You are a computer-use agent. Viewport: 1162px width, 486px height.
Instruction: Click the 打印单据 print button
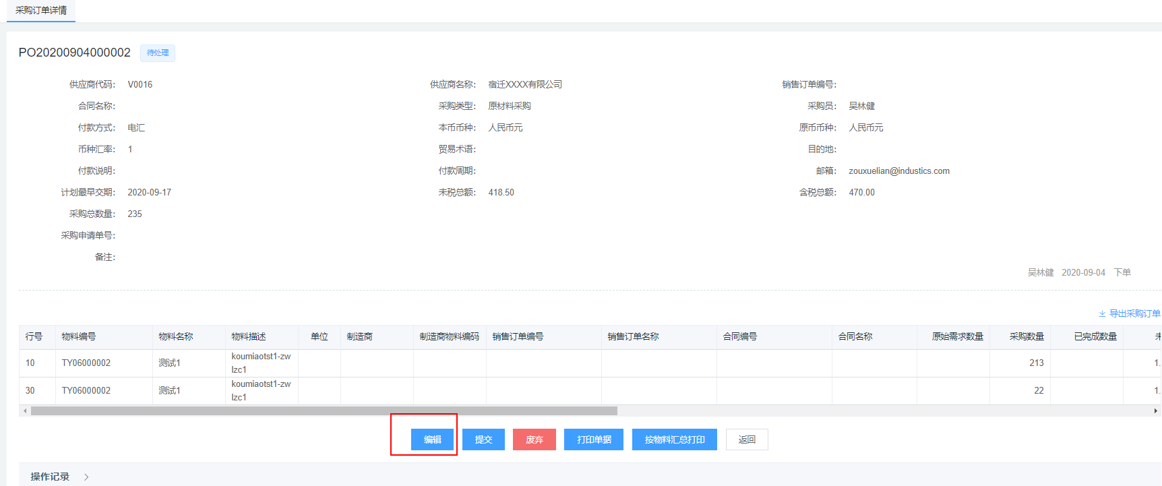(594, 439)
